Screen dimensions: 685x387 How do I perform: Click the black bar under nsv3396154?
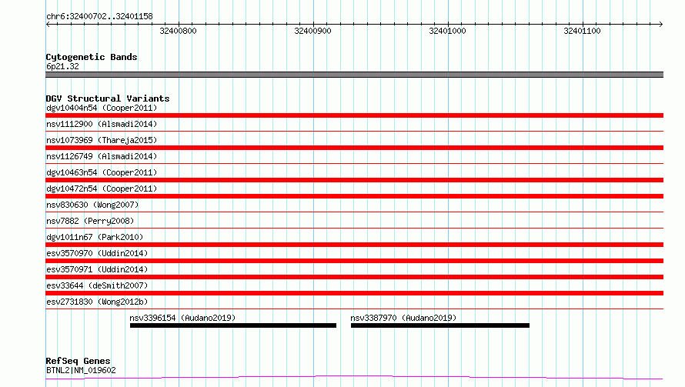233,325
